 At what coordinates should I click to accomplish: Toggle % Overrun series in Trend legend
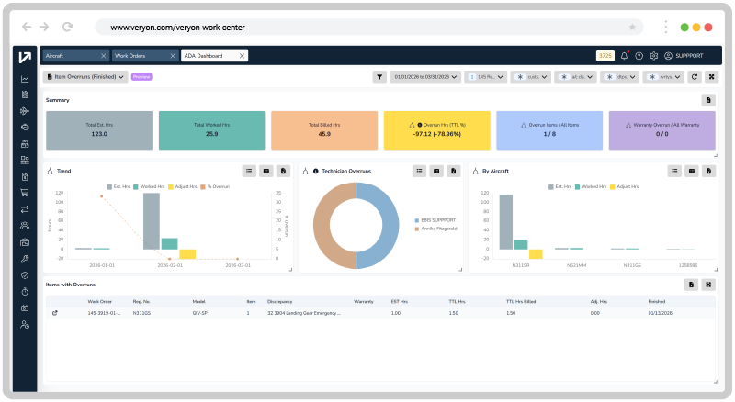(217, 186)
